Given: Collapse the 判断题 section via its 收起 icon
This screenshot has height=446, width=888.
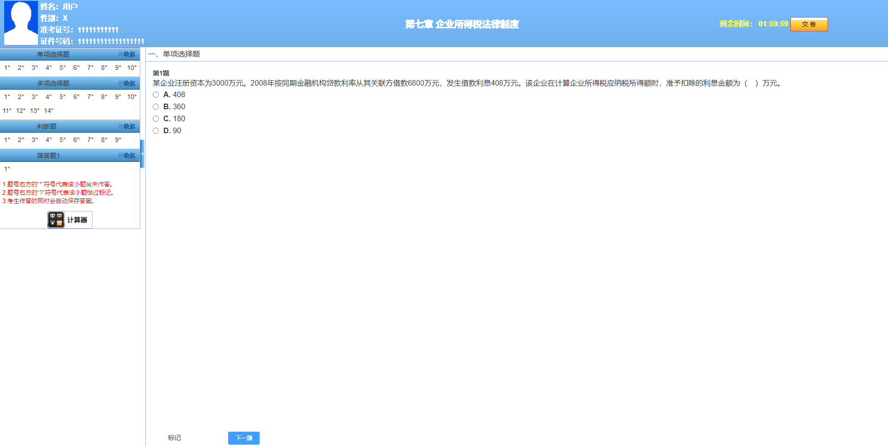Looking at the screenshot, I should click(x=128, y=126).
